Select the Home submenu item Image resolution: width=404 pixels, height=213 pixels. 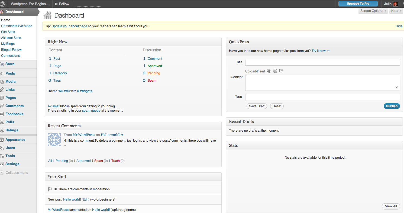coord(6,20)
